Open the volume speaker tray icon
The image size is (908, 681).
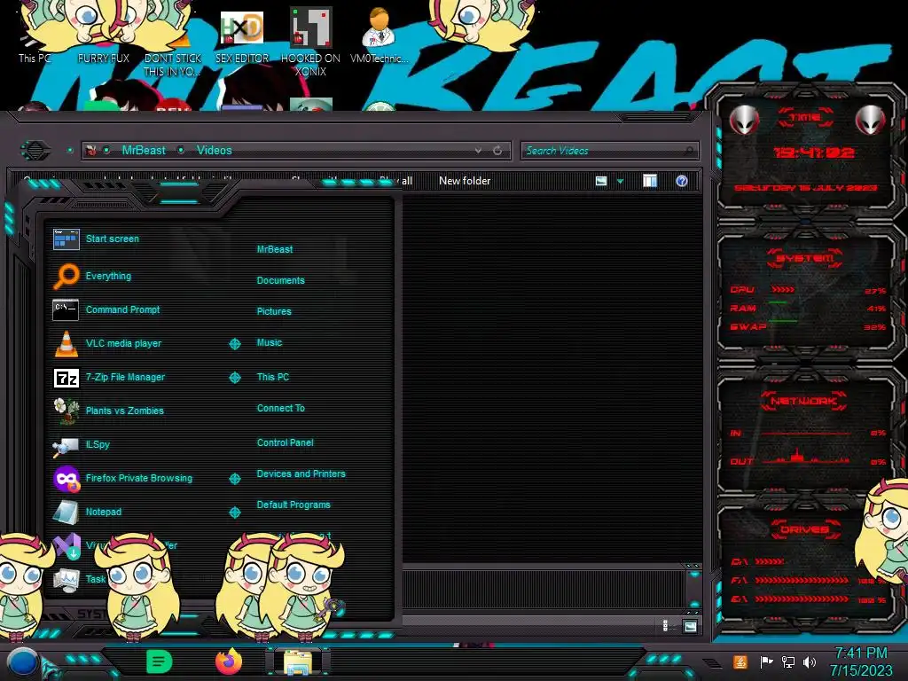click(809, 661)
